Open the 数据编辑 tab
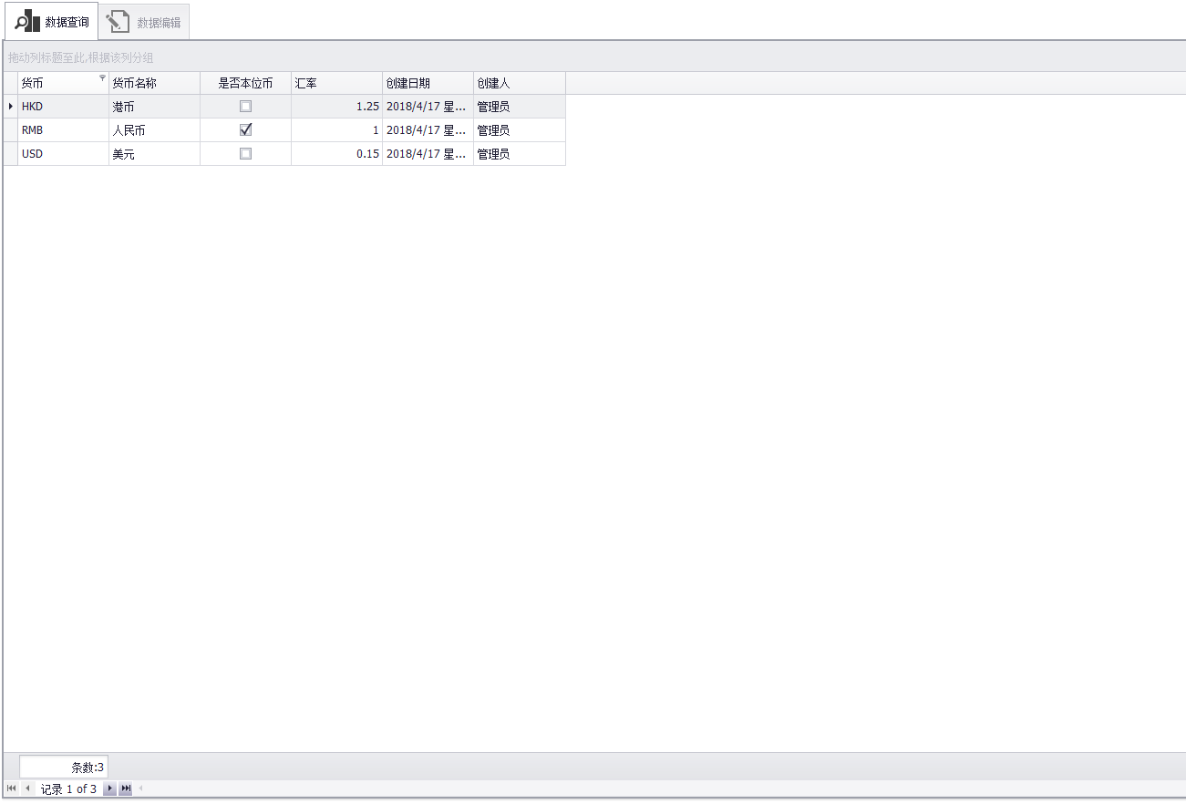The height and width of the screenshot is (804, 1186). [144, 22]
